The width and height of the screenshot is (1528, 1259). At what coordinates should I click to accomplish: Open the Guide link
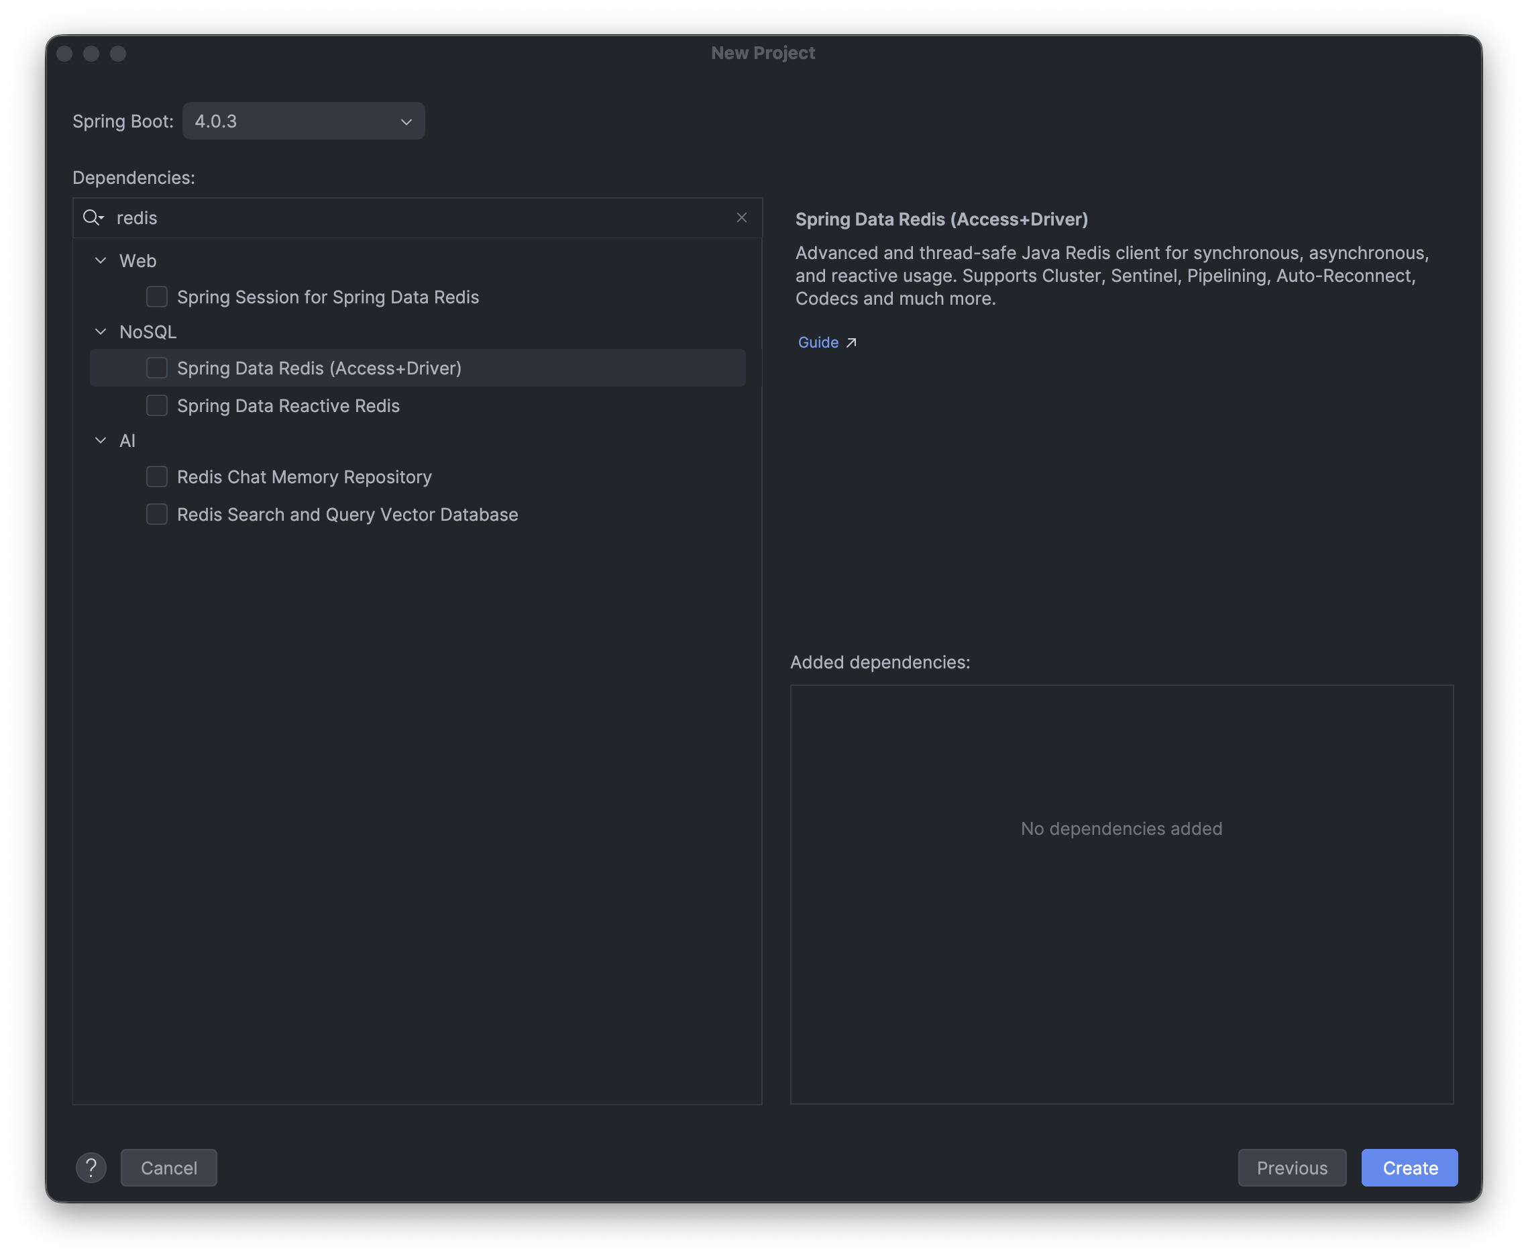click(x=818, y=342)
